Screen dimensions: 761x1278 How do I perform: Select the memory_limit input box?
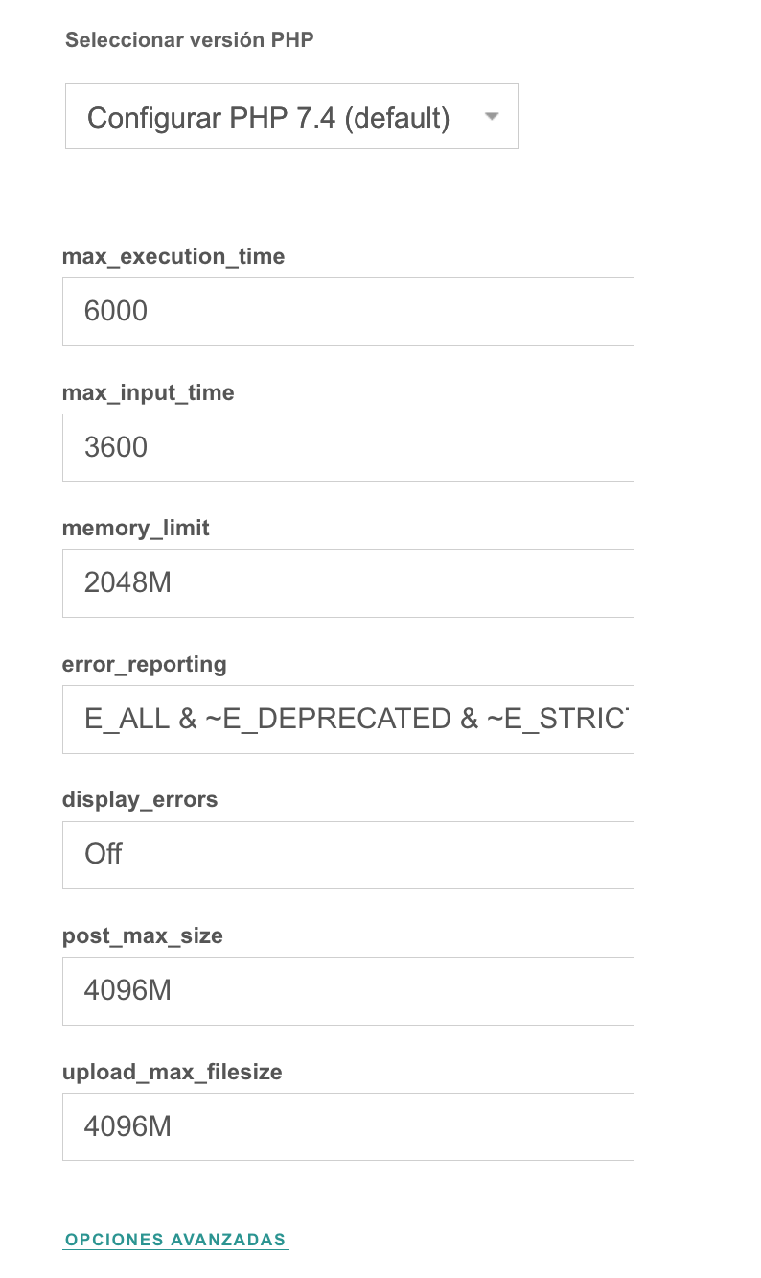click(348, 583)
